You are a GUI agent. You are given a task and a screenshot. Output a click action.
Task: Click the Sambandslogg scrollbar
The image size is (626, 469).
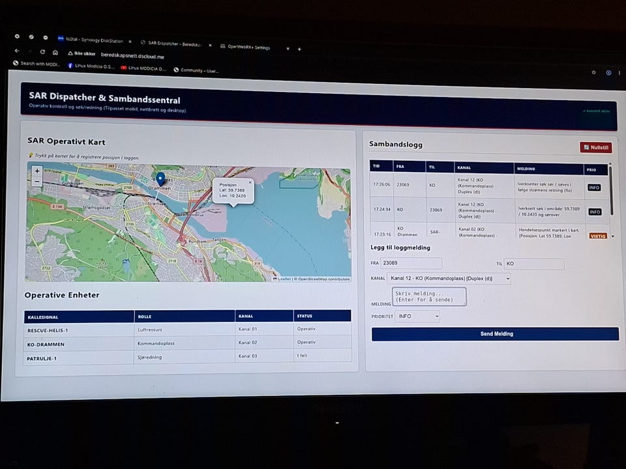(x=611, y=192)
